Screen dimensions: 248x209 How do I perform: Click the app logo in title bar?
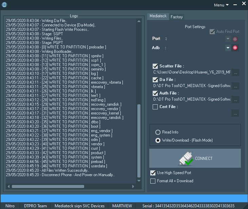click(x=5, y=5)
